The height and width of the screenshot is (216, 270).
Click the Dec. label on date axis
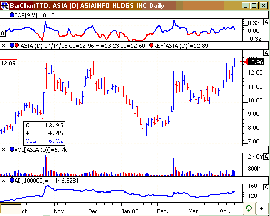94,211
